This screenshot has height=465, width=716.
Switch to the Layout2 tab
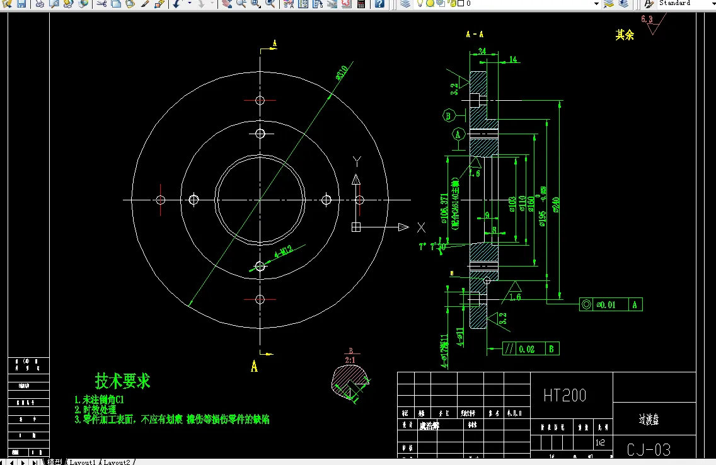117,462
